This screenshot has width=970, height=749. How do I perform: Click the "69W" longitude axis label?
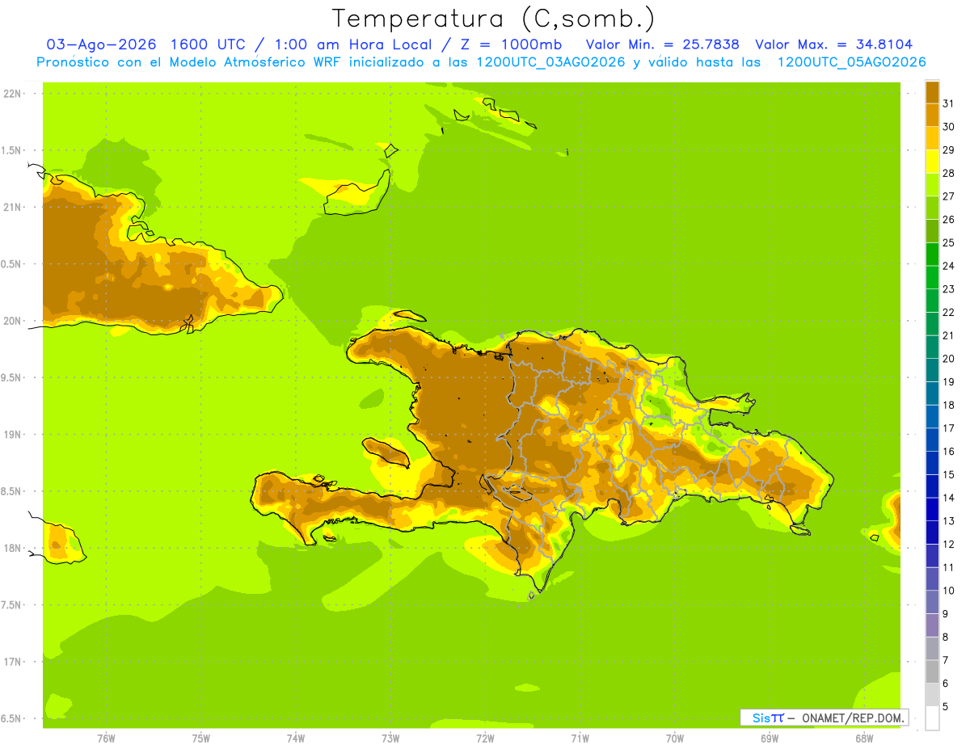(770, 738)
